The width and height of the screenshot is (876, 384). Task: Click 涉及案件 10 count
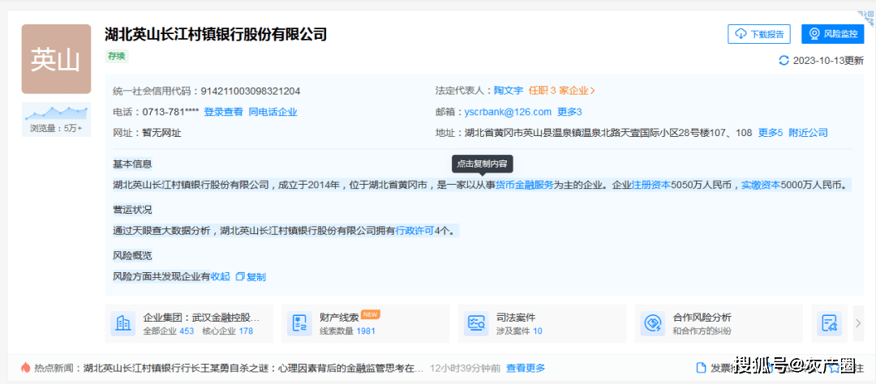coord(519,331)
